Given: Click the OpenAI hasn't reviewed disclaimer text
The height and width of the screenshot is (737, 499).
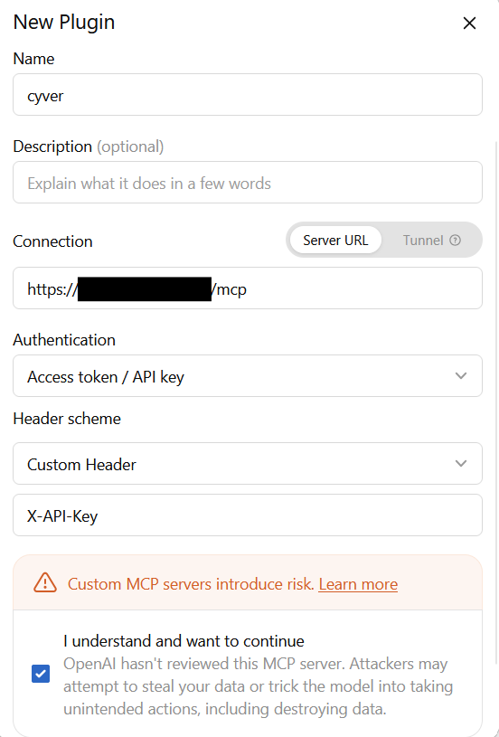Looking at the screenshot, I should coord(258,686).
